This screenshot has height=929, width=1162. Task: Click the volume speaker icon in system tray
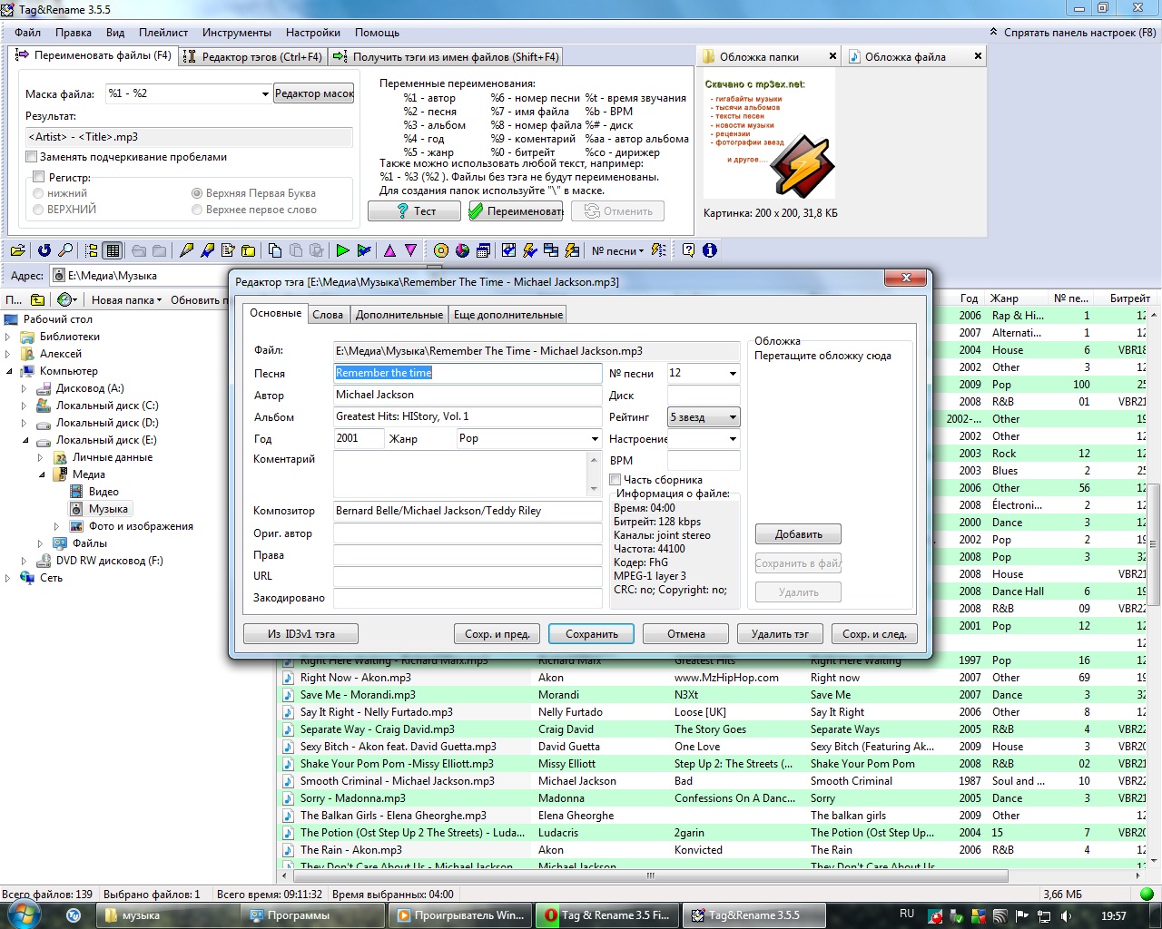[x=1066, y=916]
